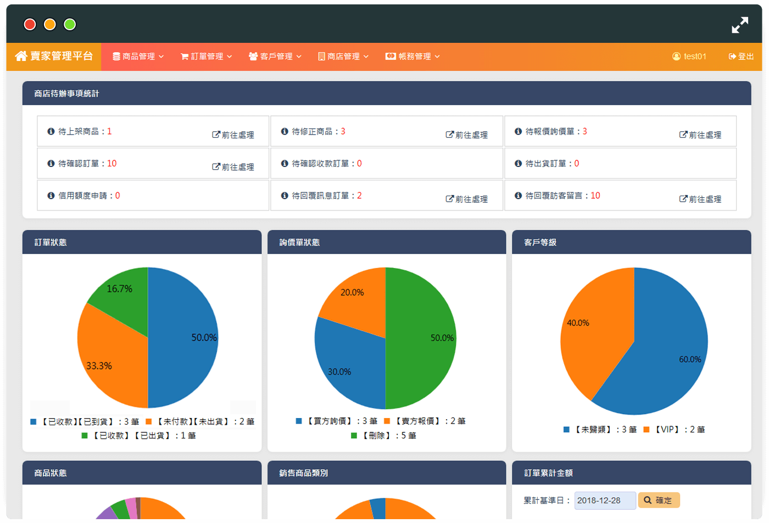The image size is (769, 523).
Task: Open the test01 user account
Action: pyautogui.click(x=689, y=57)
